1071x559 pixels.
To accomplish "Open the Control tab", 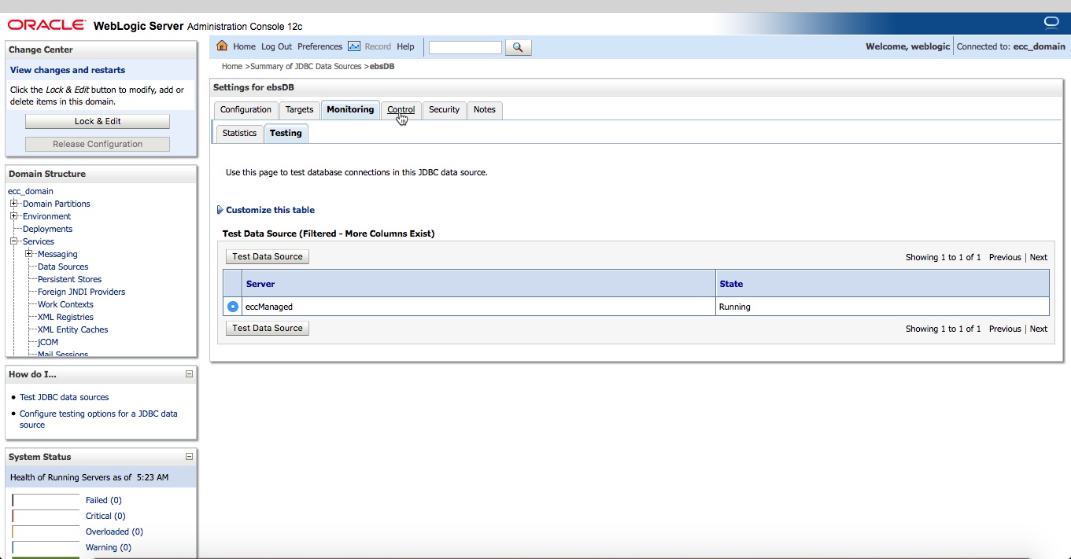I will point(401,110).
